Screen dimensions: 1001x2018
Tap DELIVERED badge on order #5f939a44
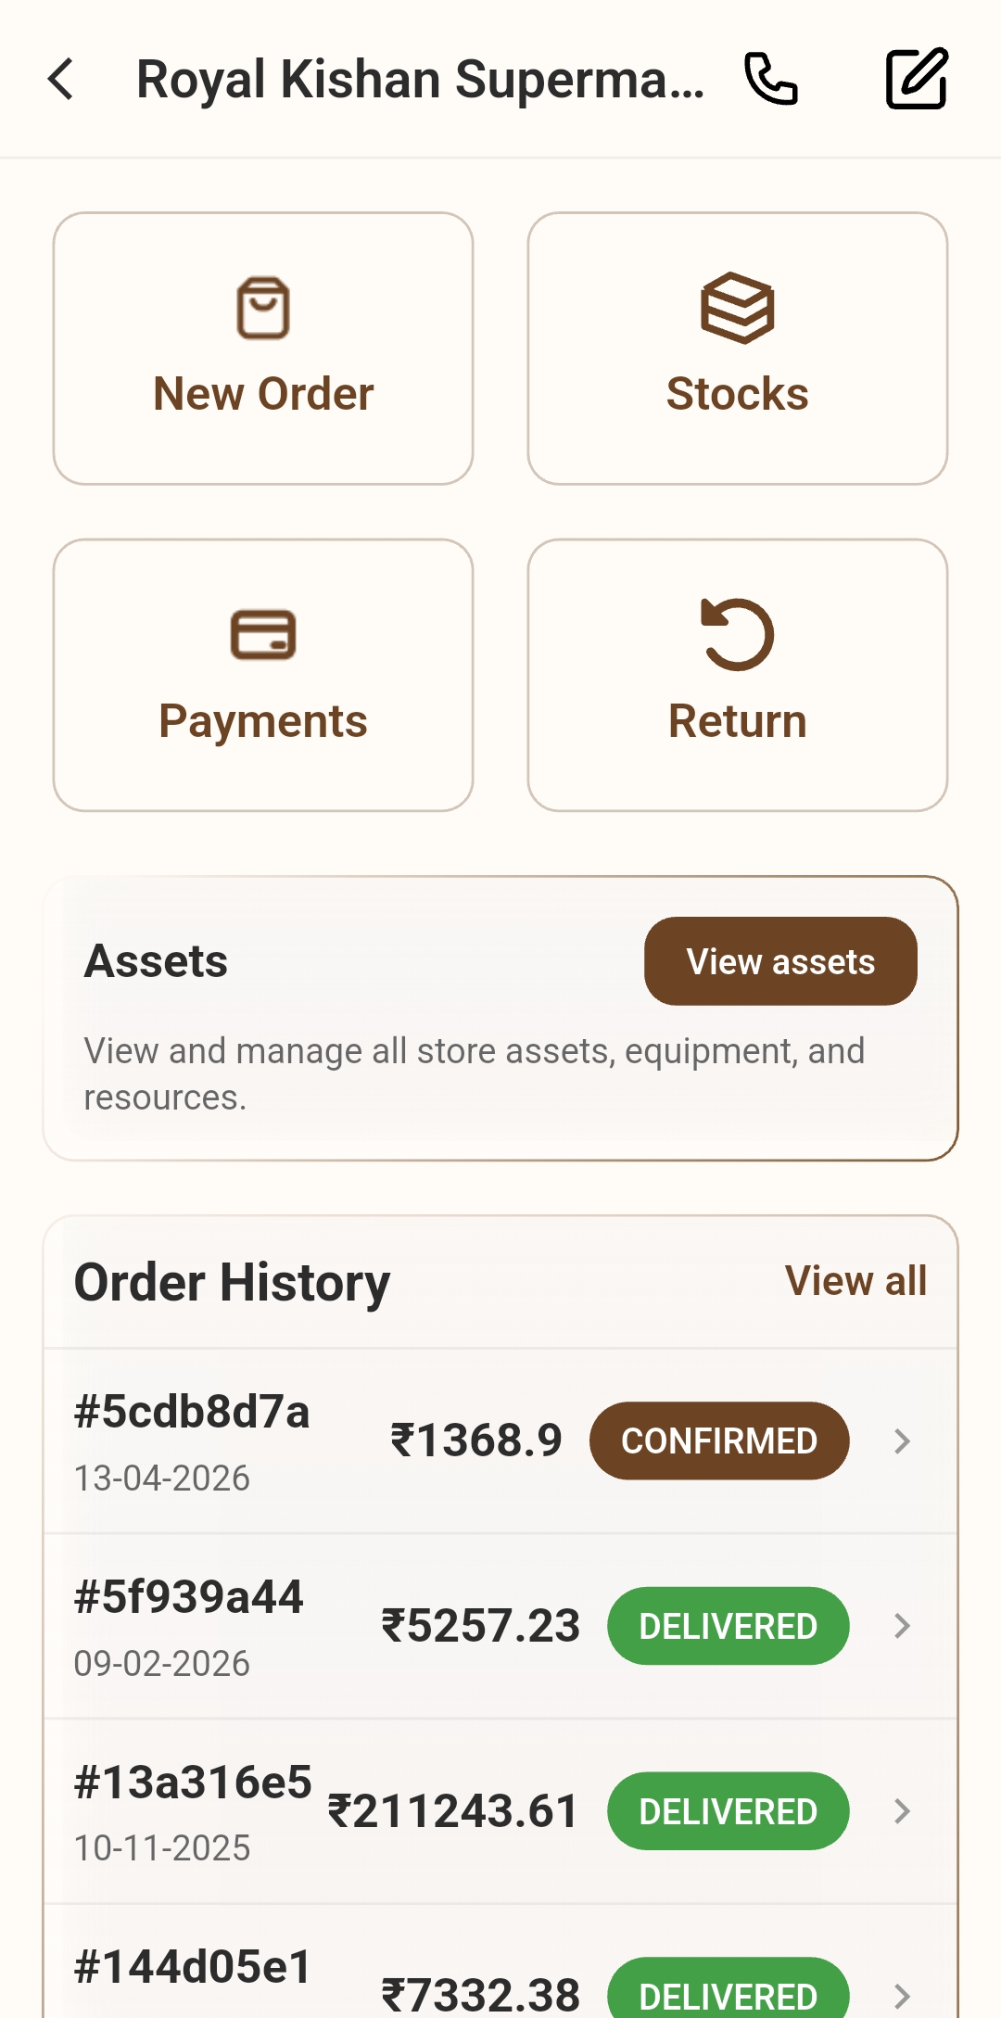729,1625
